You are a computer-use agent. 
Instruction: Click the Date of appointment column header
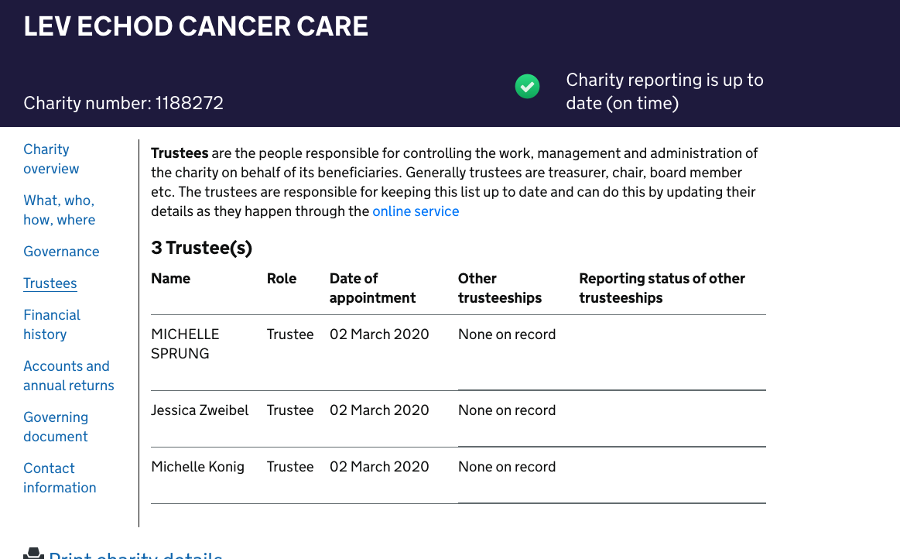coord(372,289)
